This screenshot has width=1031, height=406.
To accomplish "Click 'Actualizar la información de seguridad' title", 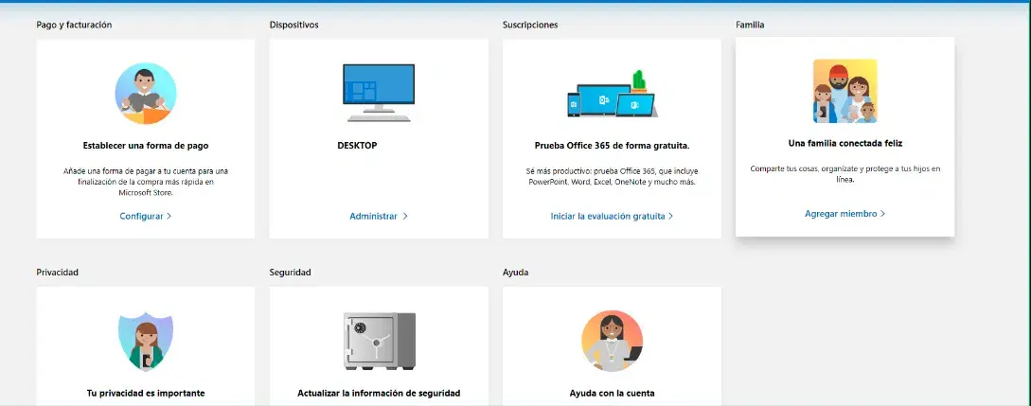I will tap(379, 394).
